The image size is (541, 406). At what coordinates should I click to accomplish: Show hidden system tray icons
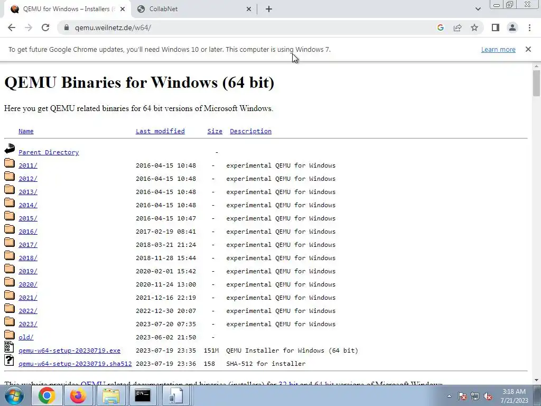[x=449, y=396]
